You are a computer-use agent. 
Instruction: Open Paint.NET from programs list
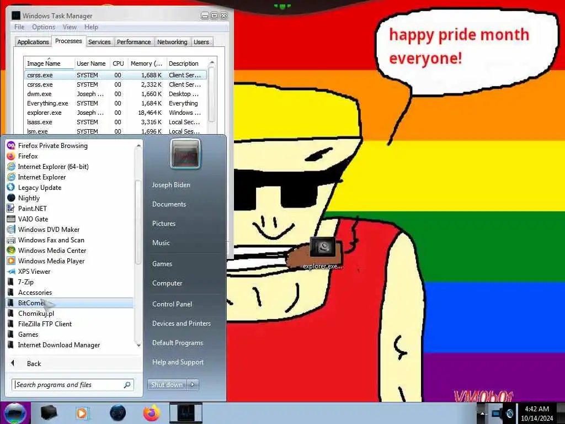coord(26,208)
